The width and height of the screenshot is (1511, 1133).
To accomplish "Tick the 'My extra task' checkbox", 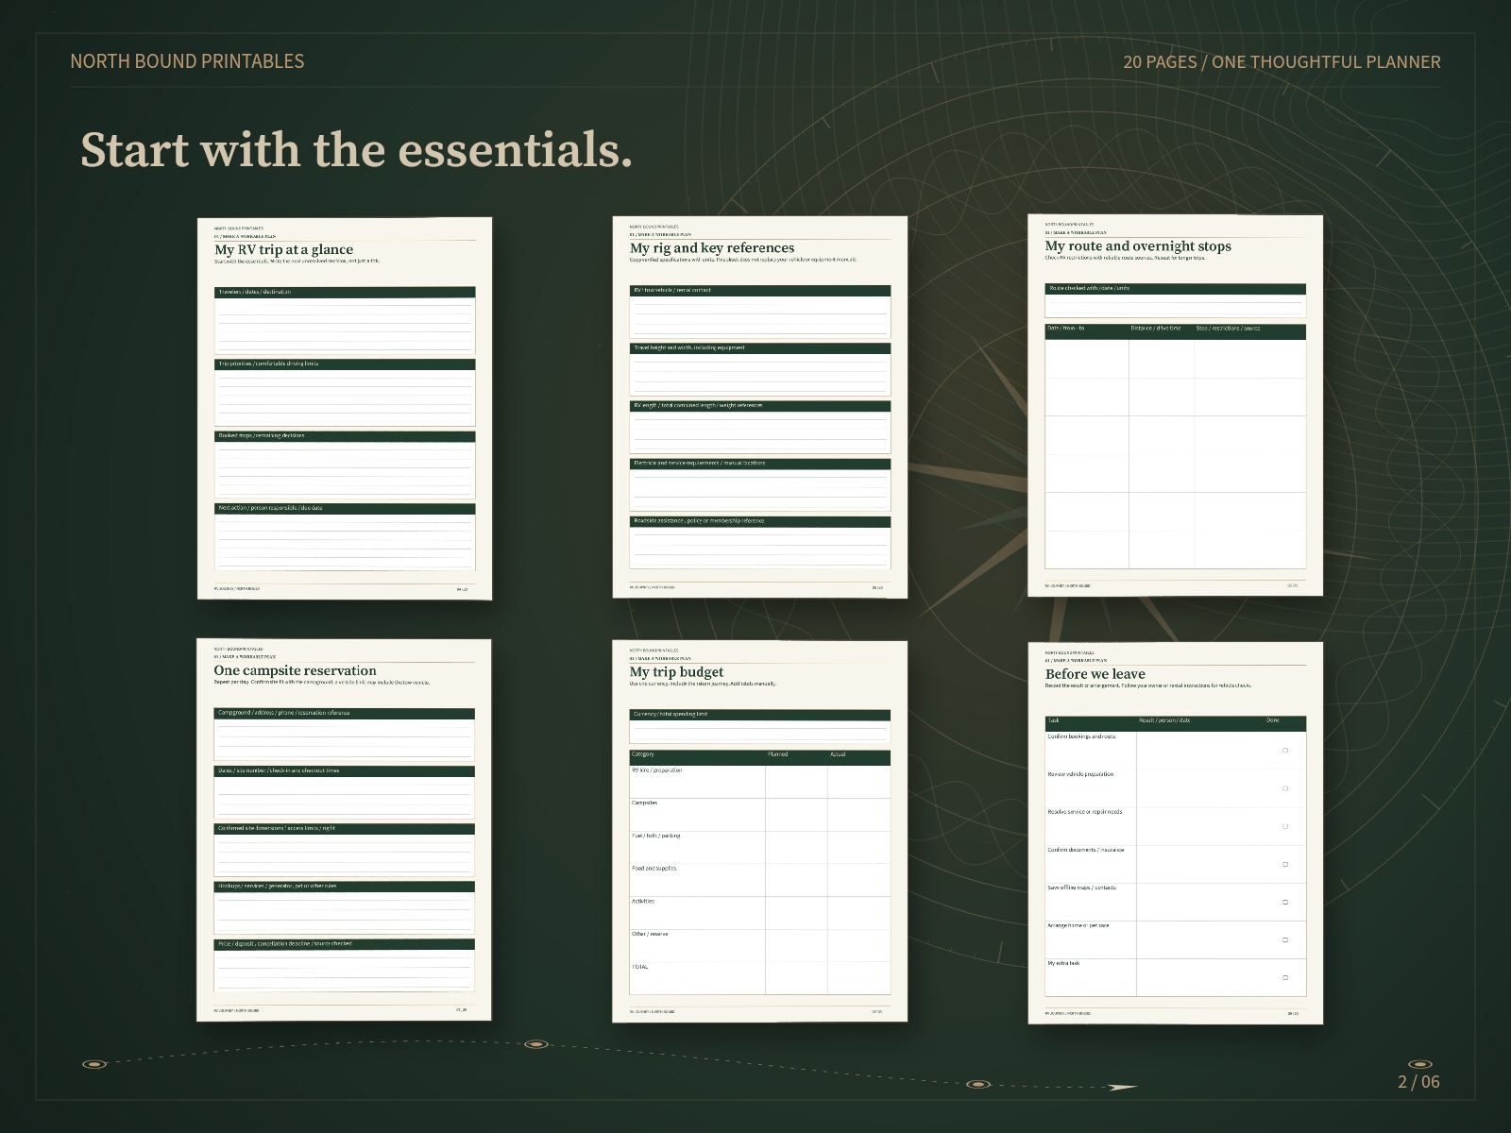I will [x=1284, y=977].
